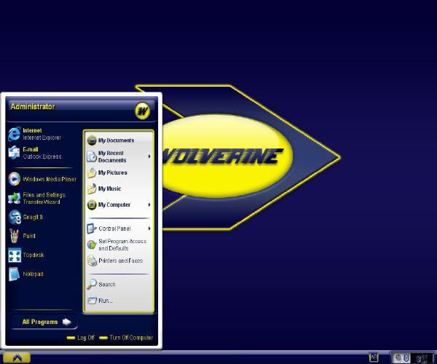
Task: Open Internet Explorer from the Start menu
Action: [x=42, y=134]
